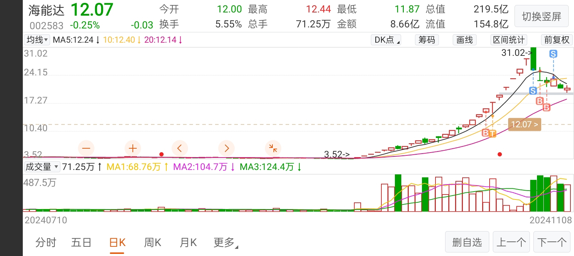The image size is (574, 256).
Task: Click the 前复权 adjustment button
Action: point(557,40)
